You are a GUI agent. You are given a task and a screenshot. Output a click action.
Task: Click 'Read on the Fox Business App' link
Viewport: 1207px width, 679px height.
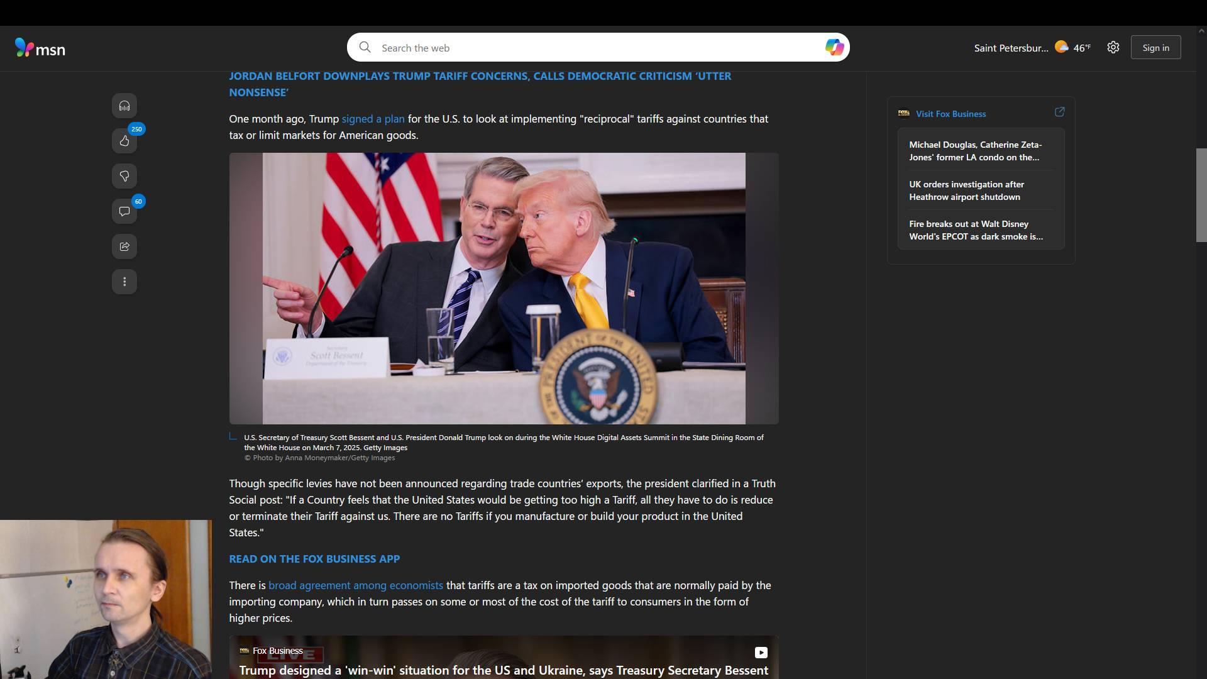314,559
